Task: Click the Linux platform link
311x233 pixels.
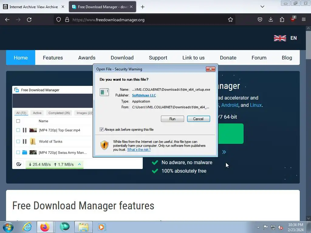Action: [256, 105]
